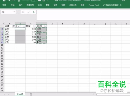Open the 文件 tab
130x96 pixels.
(4, 5)
